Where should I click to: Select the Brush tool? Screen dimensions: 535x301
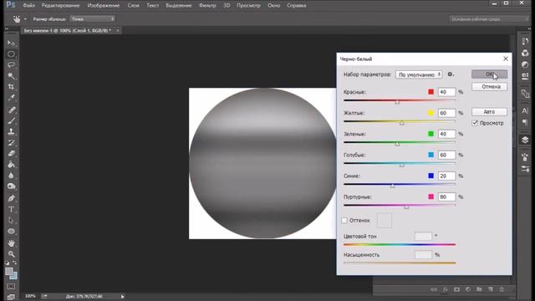click(x=11, y=120)
